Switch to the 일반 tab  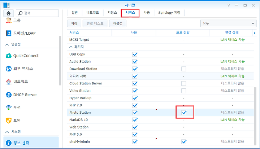point(75,13)
